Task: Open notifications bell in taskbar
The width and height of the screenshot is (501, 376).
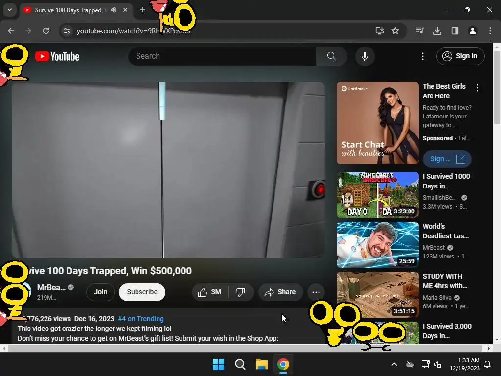Action: [488, 364]
